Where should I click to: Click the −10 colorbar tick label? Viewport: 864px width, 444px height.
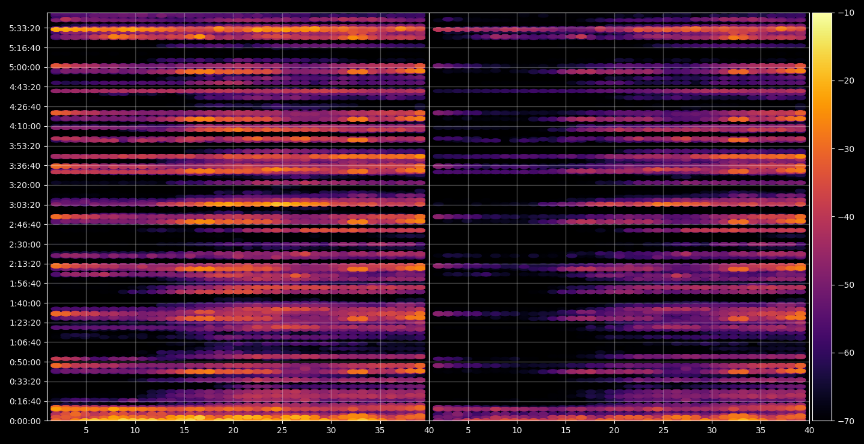click(846, 13)
